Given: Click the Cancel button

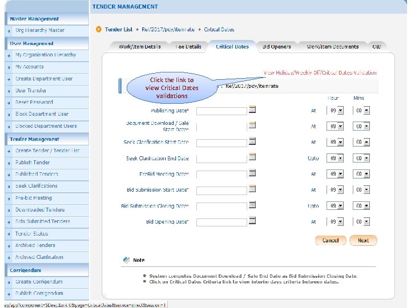Looking at the screenshot, I should [331, 241].
